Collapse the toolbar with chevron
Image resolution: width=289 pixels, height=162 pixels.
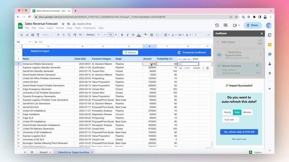[208, 35]
